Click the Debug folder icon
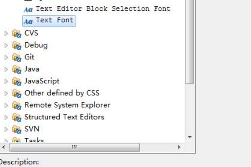Viewport: 251px width, 167px height. tap(17, 45)
